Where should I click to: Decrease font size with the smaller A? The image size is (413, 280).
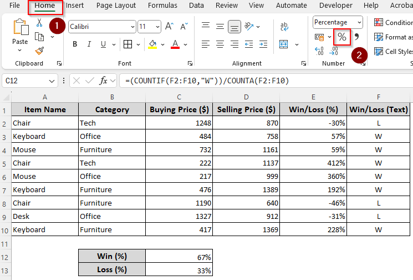tap(184, 27)
